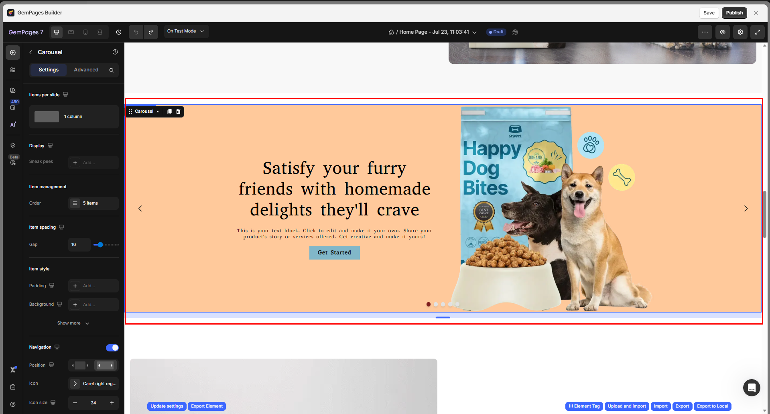This screenshot has width=770, height=414.
Task: Click the redo arrow icon
Action: point(151,32)
